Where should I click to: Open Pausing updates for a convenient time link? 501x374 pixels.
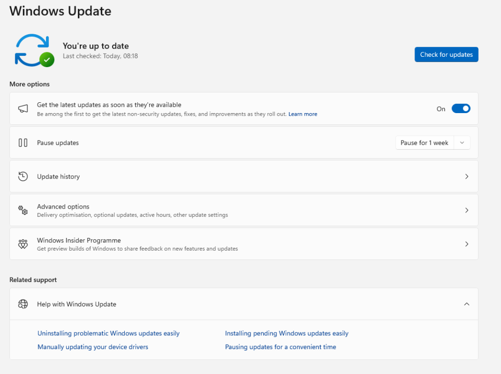pyautogui.click(x=280, y=347)
